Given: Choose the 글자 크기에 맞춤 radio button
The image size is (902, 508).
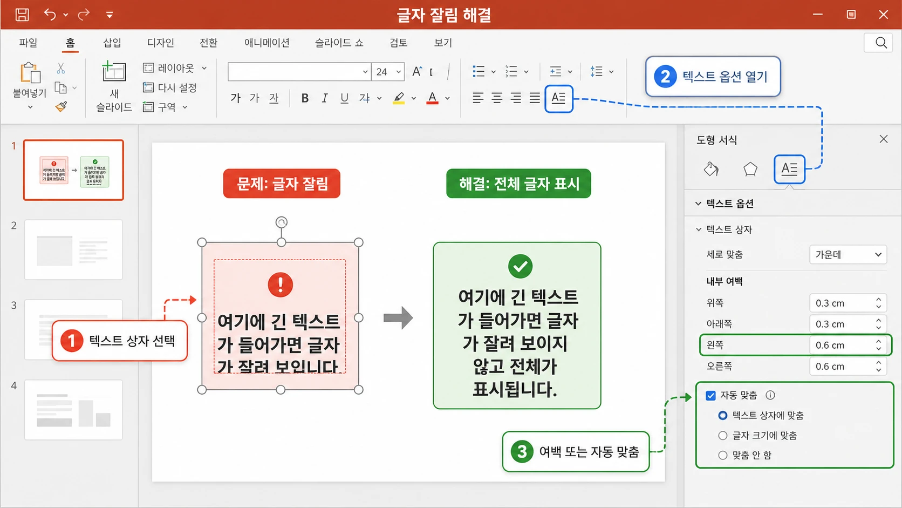Looking at the screenshot, I should coord(723,436).
